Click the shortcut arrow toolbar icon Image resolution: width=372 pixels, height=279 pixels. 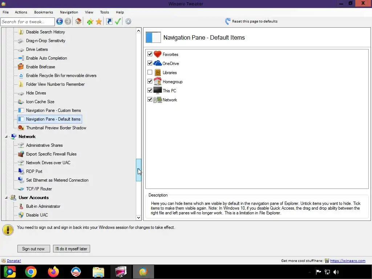pyautogui.click(x=109, y=21)
